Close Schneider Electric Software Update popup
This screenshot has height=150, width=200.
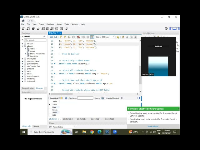(178, 109)
